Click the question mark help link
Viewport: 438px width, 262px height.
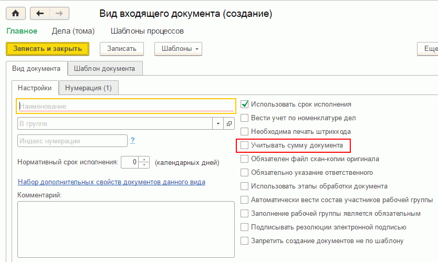[133, 141]
